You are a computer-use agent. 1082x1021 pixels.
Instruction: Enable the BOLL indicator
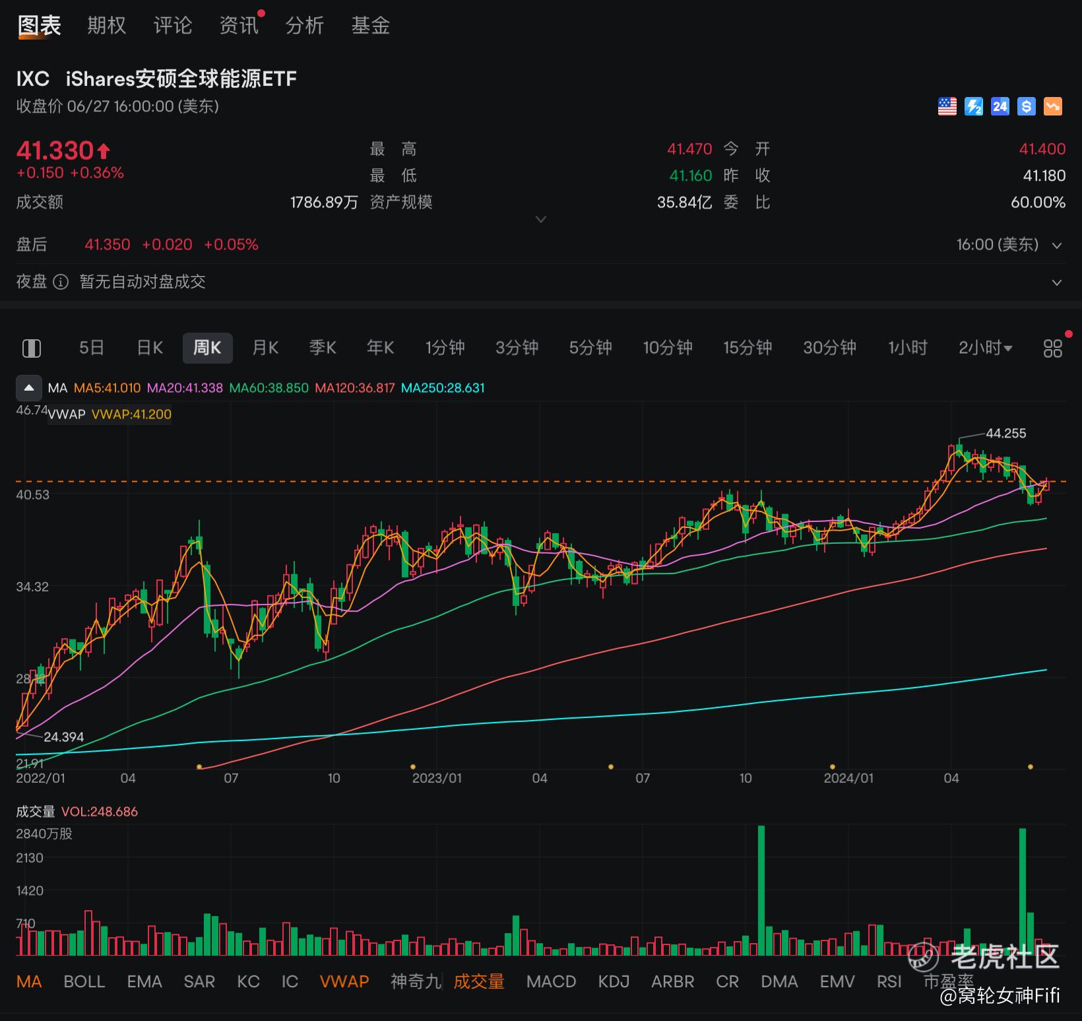[84, 981]
